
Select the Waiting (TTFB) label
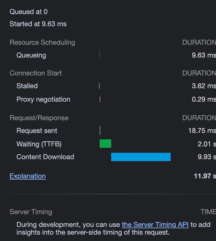(39, 144)
